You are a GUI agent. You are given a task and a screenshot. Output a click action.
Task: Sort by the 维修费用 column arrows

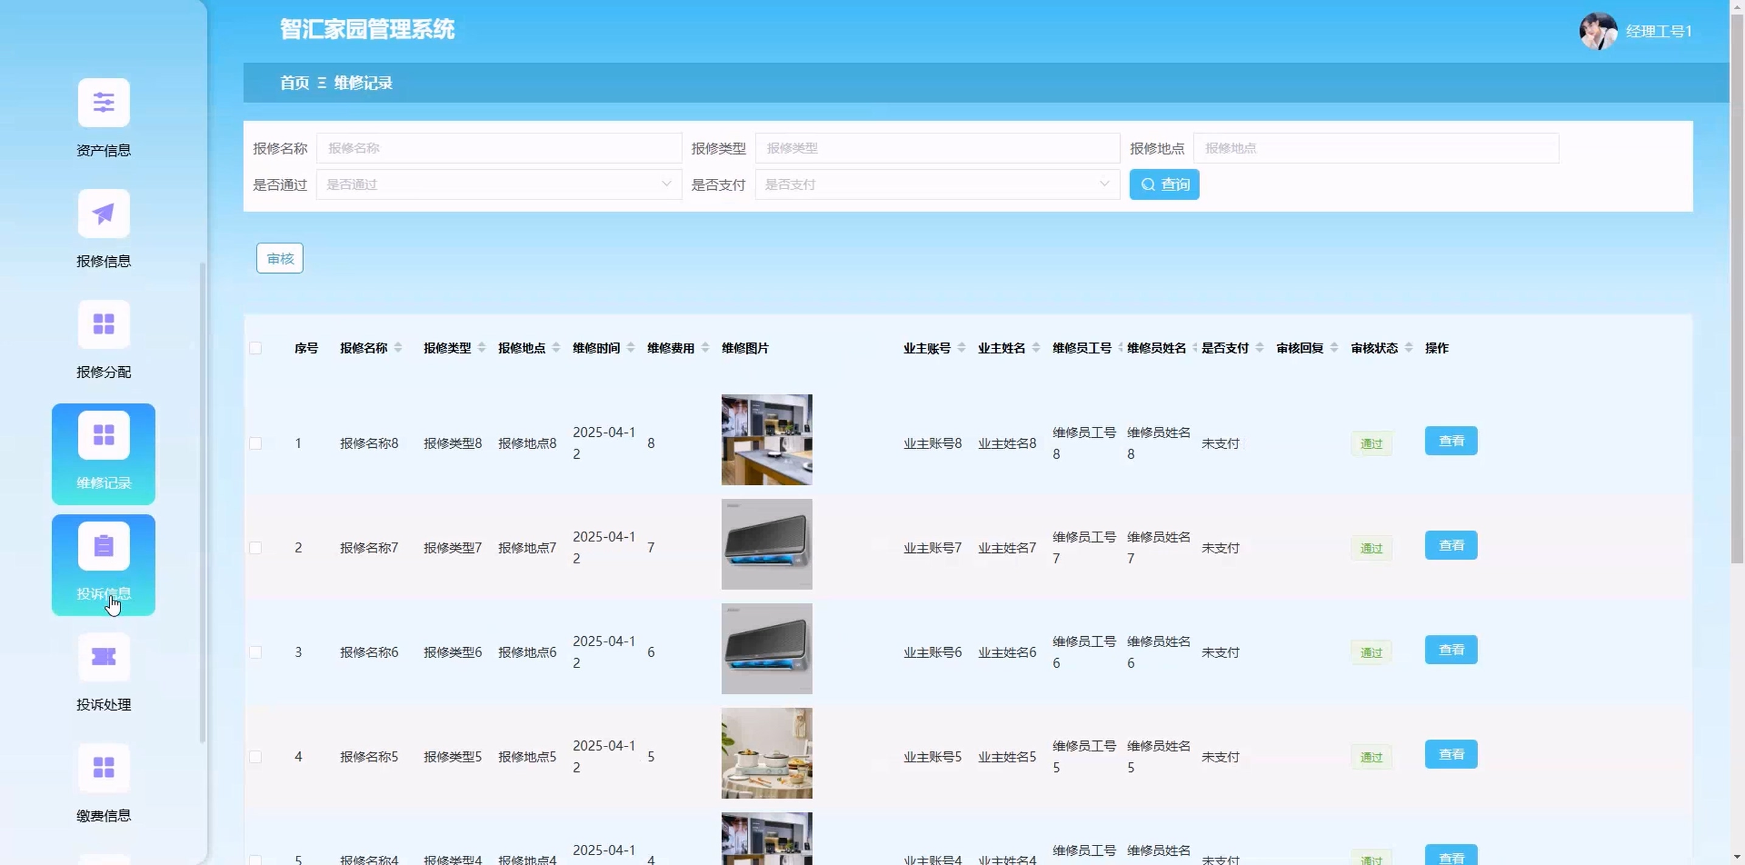pyautogui.click(x=705, y=348)
